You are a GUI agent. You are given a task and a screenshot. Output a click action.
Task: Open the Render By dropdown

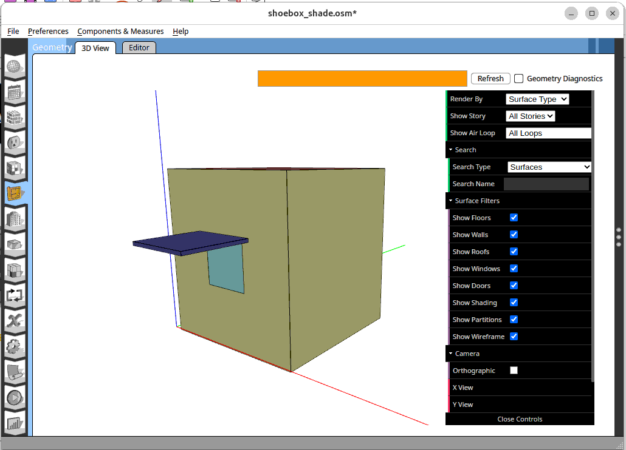click(x=537, y=99)
